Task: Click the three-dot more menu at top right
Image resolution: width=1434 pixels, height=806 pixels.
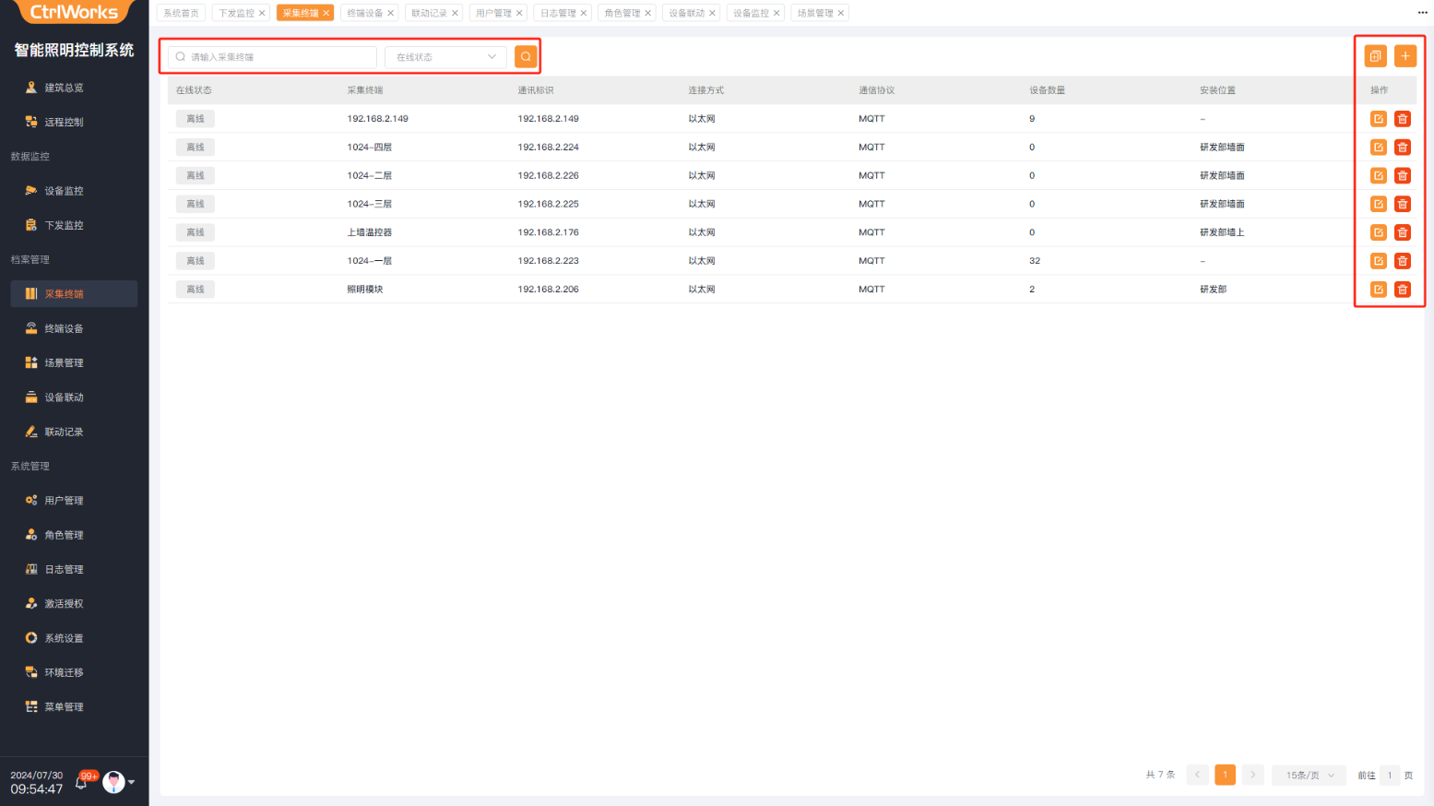Action: 1422,13
